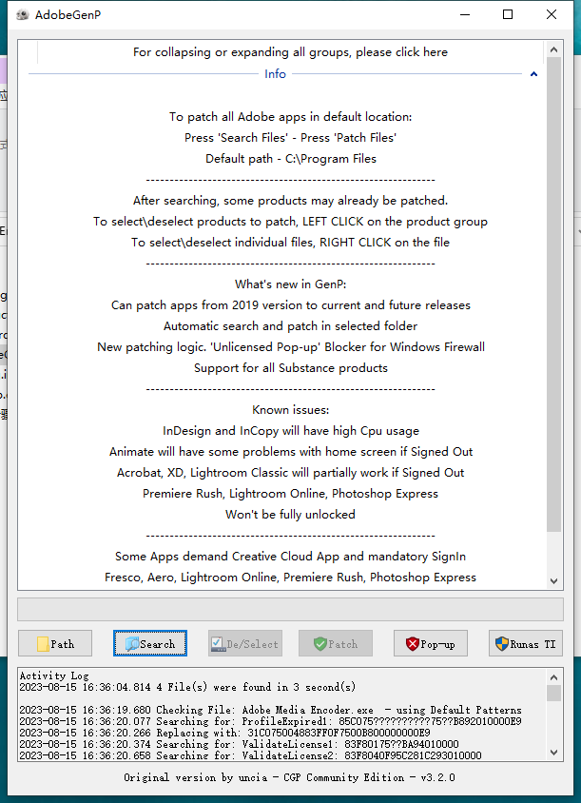
Task: Click the De/Select button
Action: pyautogui.click(x=245, y=643)
